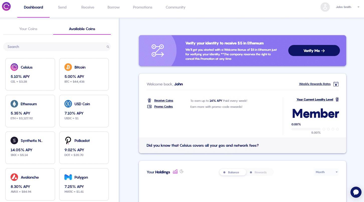Image resolution: width=364 pixels, height=202 pixels.
Task: Open the Receive tab
Action: 88,7
